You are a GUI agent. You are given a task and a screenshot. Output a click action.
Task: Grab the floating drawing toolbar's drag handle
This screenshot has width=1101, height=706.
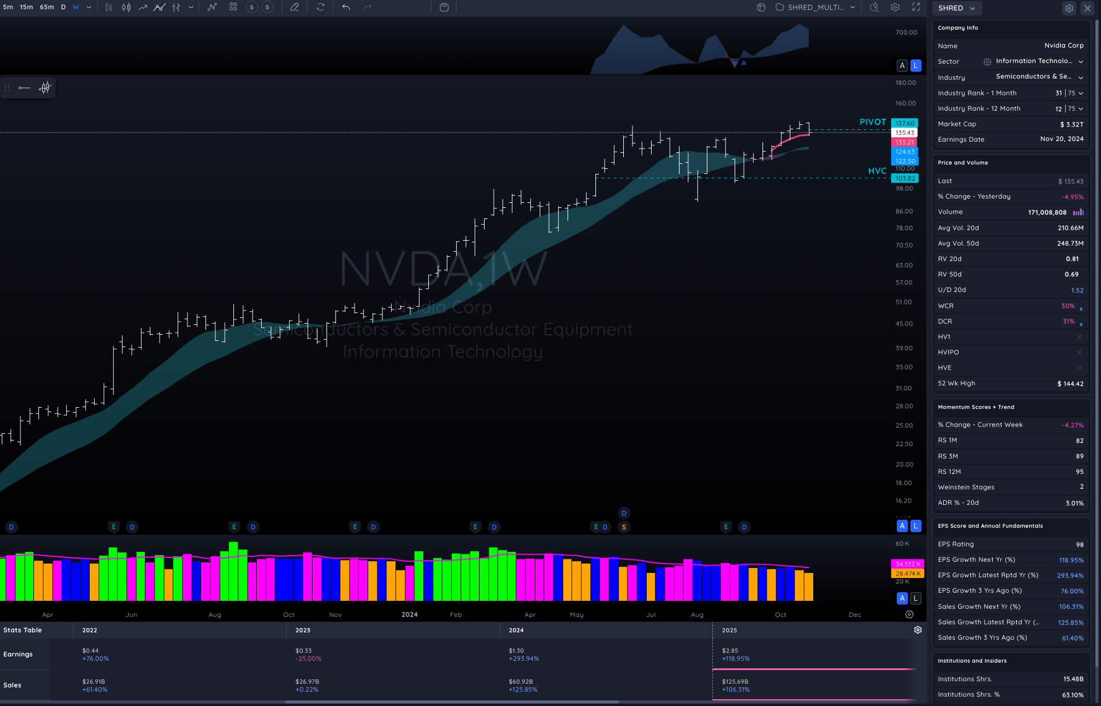(x=7, y=88)
